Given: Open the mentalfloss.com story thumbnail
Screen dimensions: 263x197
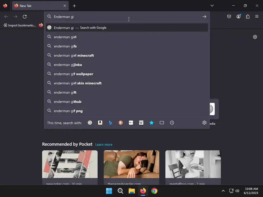Looking at the screenshot, I should click(193, 164).
